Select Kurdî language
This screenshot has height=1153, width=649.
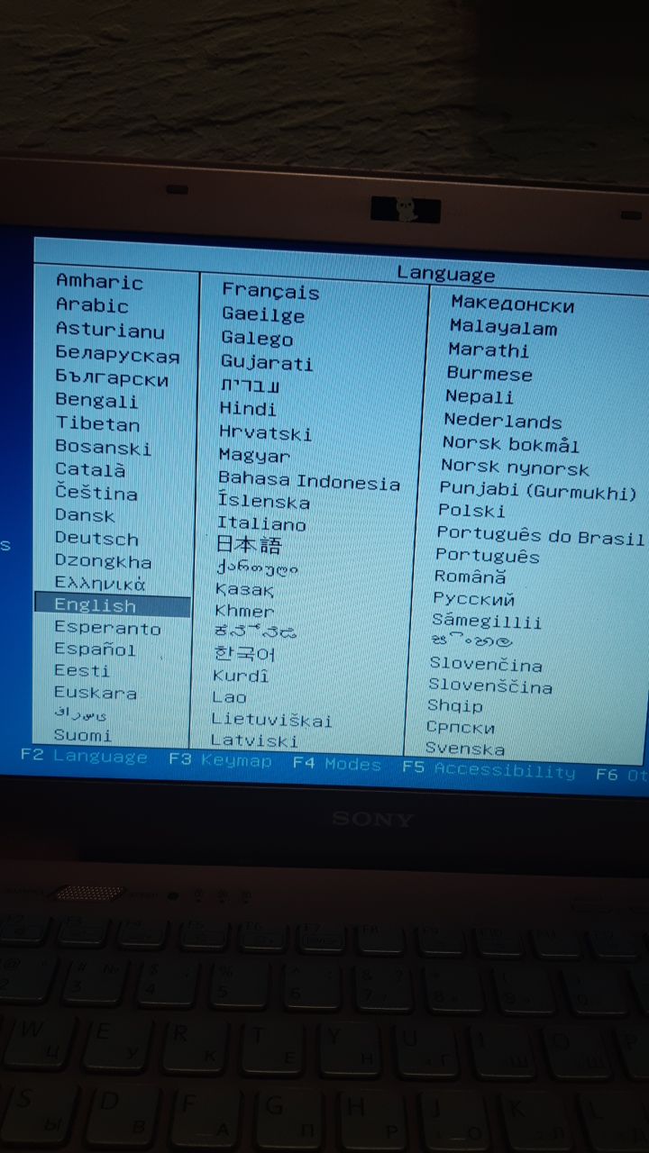(241, 675)
